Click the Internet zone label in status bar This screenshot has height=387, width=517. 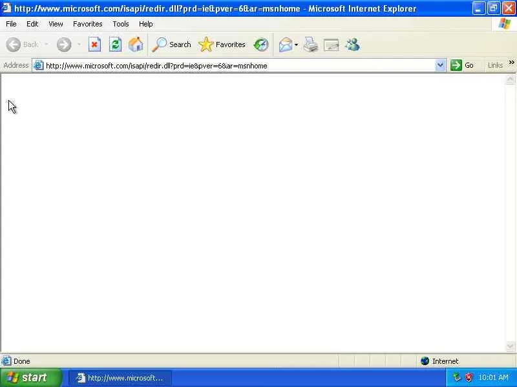pos(445,361)
